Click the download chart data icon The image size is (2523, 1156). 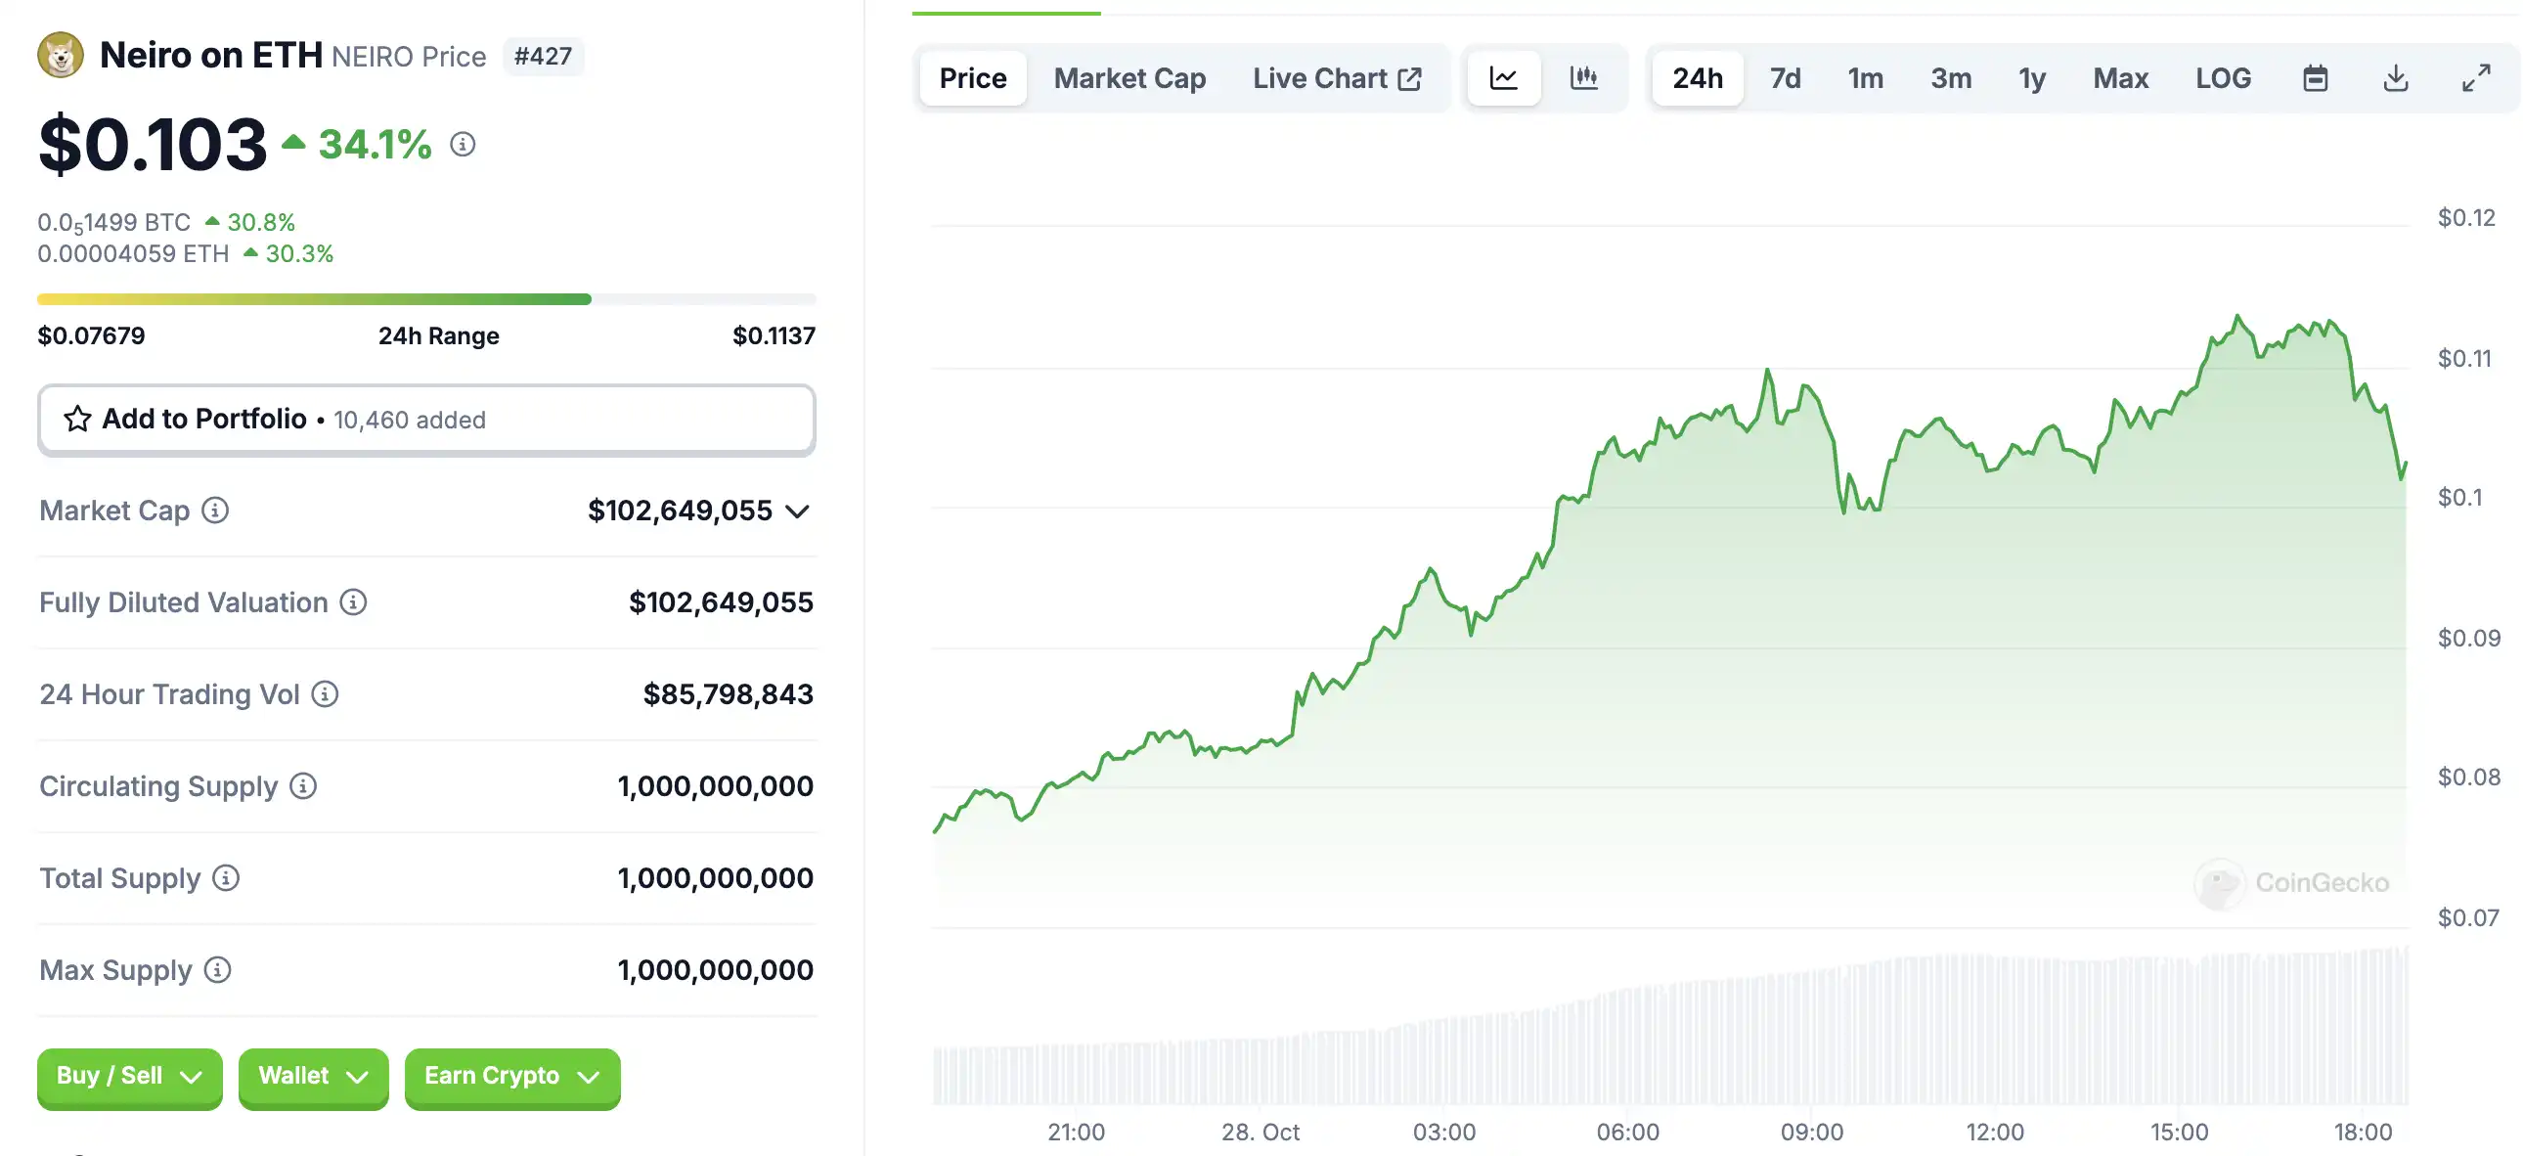point(2395,78)
